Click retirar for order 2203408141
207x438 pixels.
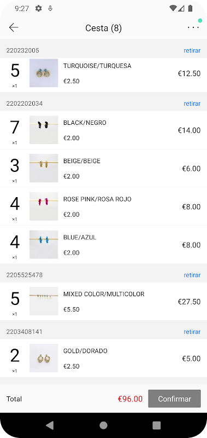192,332
